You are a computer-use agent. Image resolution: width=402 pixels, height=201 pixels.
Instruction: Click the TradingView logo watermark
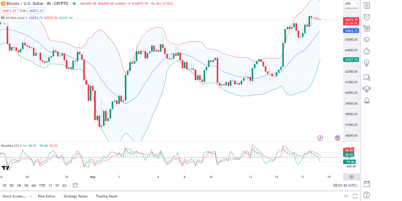pyautogui.click(x=5, y=167)
